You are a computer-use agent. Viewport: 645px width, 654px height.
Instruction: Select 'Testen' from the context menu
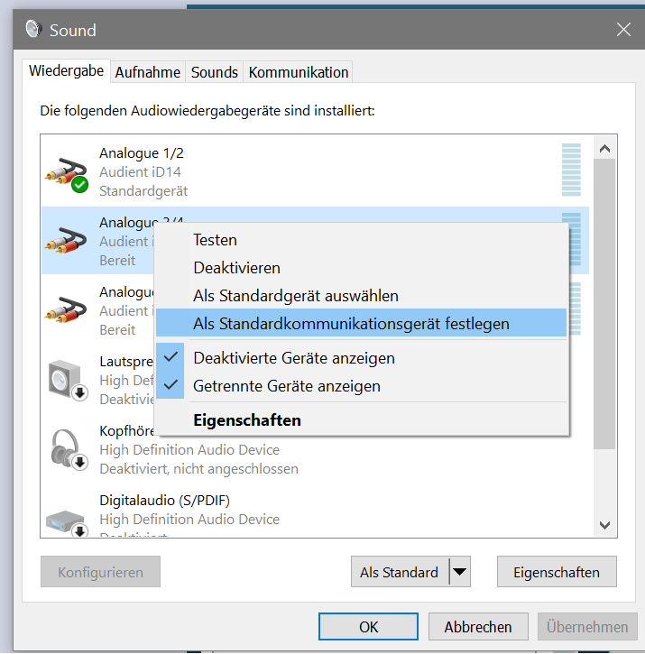(x=216, y=240)
